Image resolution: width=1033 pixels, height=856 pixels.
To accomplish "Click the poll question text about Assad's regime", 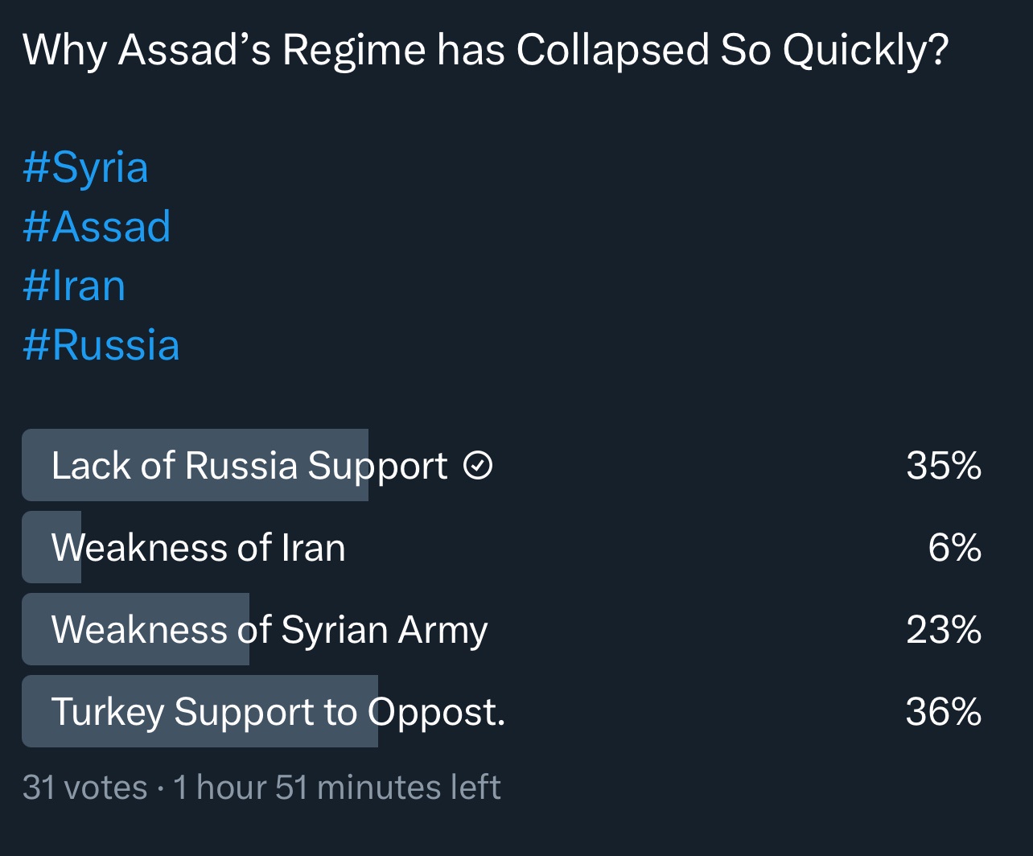I will pyautogui.click(x=486, y=51).
